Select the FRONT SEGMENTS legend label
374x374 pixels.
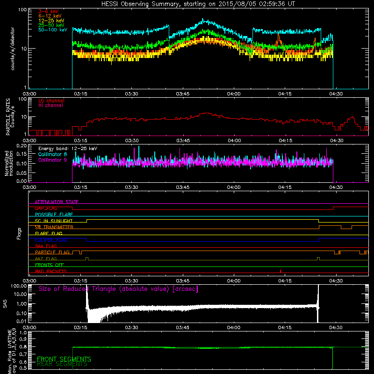[64, 359]
